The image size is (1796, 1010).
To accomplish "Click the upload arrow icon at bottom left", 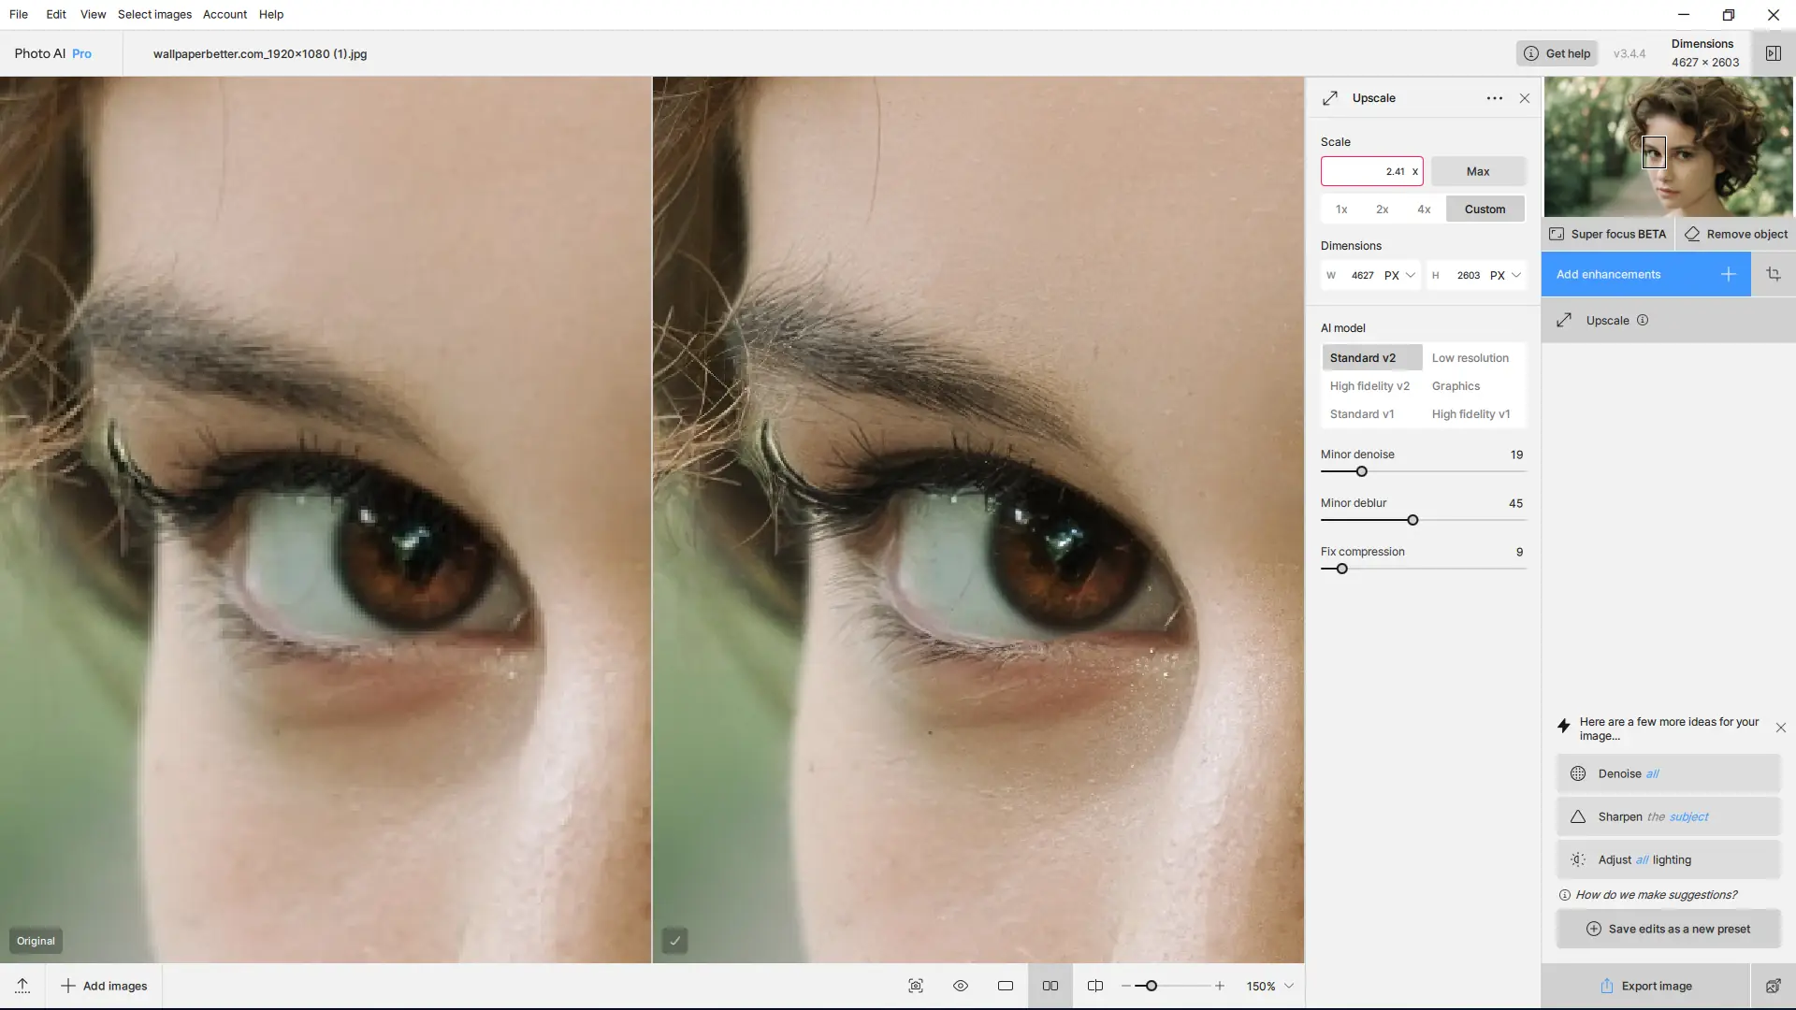I will (22, 986).
